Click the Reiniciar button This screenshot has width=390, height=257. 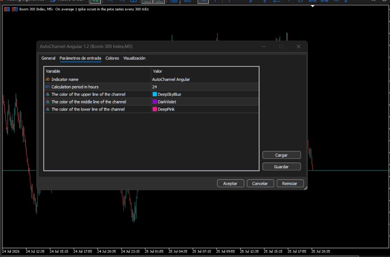290,183
